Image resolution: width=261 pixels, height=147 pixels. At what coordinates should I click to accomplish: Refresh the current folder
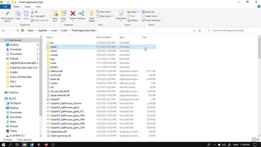pyautogui.click(x=200, y=31)
